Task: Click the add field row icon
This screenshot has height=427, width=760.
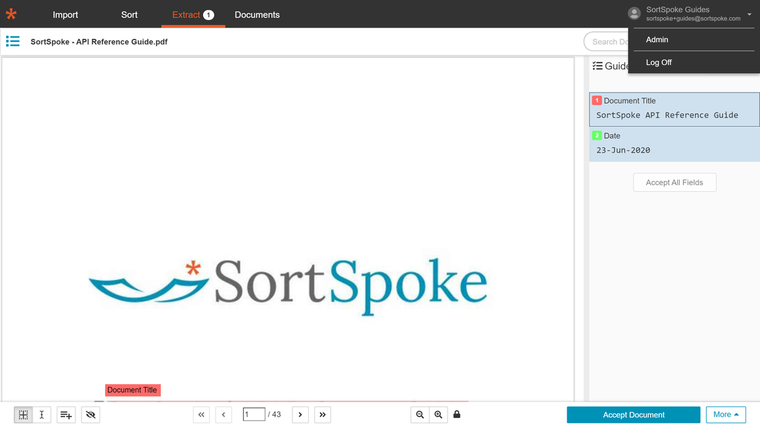Action: [66, 415]
